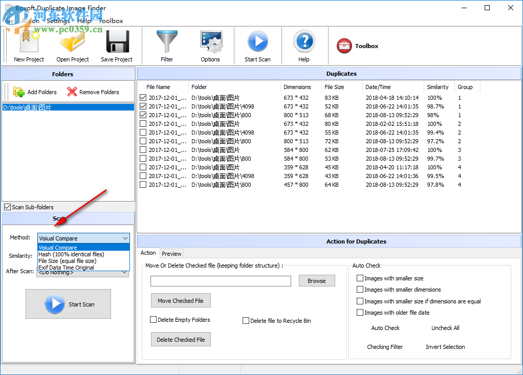Click Delete Checked File
This screenshot has height=375, width=523.
[x=180, y=339]
